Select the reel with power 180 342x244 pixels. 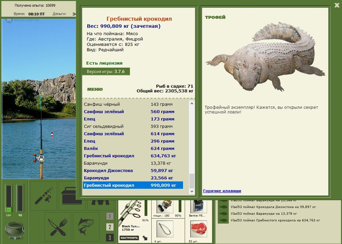[165, 206]
